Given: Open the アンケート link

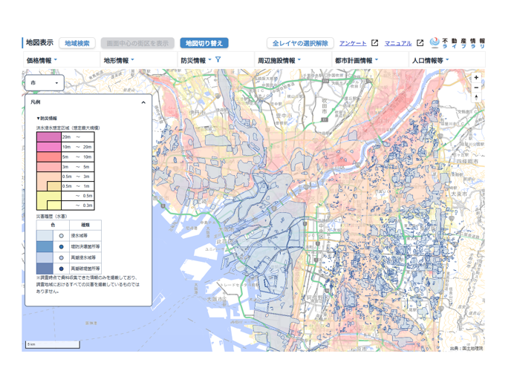Looking at the screenshot, I should coord(353,44).
